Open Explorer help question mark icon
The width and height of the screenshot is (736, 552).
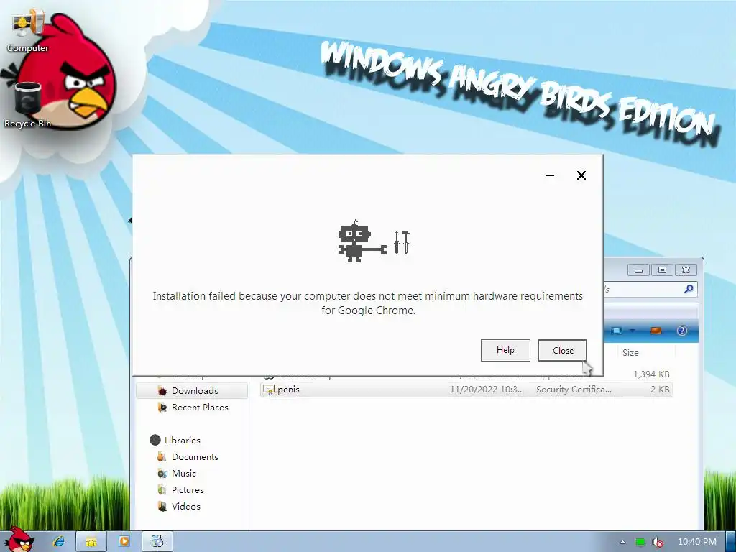point(682,331)
